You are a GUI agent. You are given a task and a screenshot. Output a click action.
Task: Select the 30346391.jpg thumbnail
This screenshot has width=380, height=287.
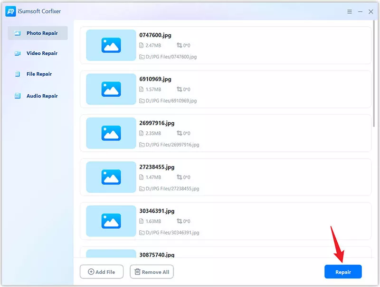point(111,221)
